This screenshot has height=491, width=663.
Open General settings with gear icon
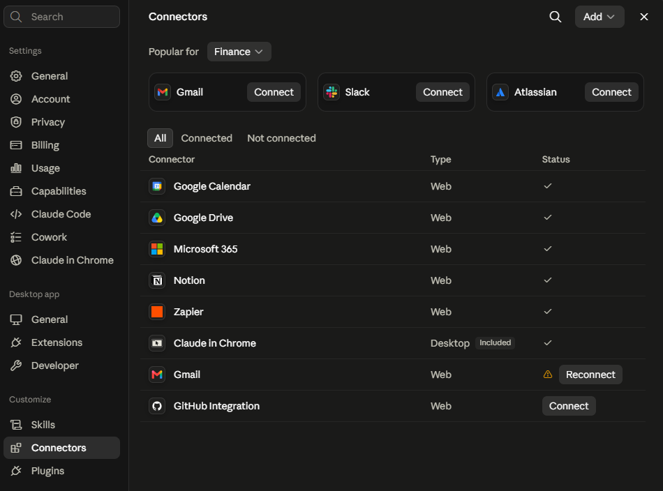coord(61,76)
